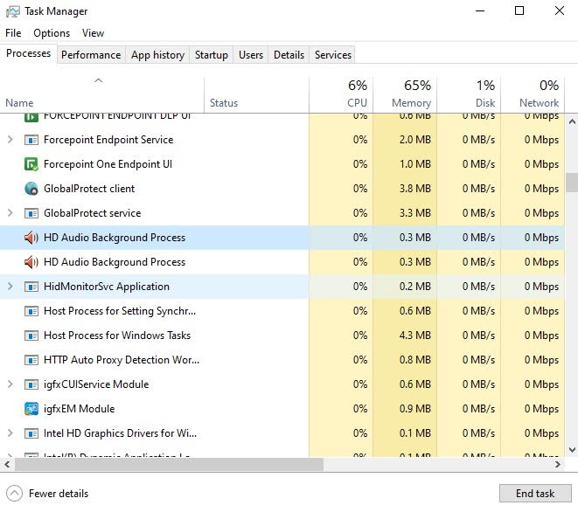
Task: Select the GlobalProtect client row name
Action: (89, 189)
